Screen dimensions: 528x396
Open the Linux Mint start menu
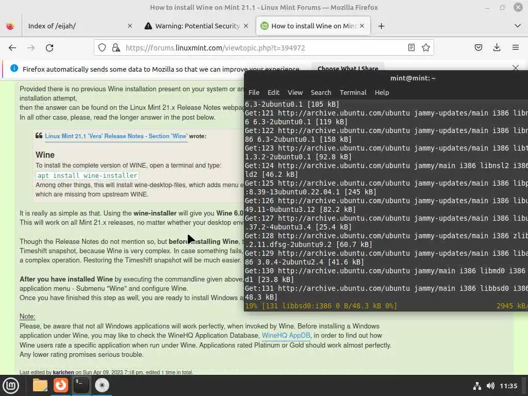point(11,385)
